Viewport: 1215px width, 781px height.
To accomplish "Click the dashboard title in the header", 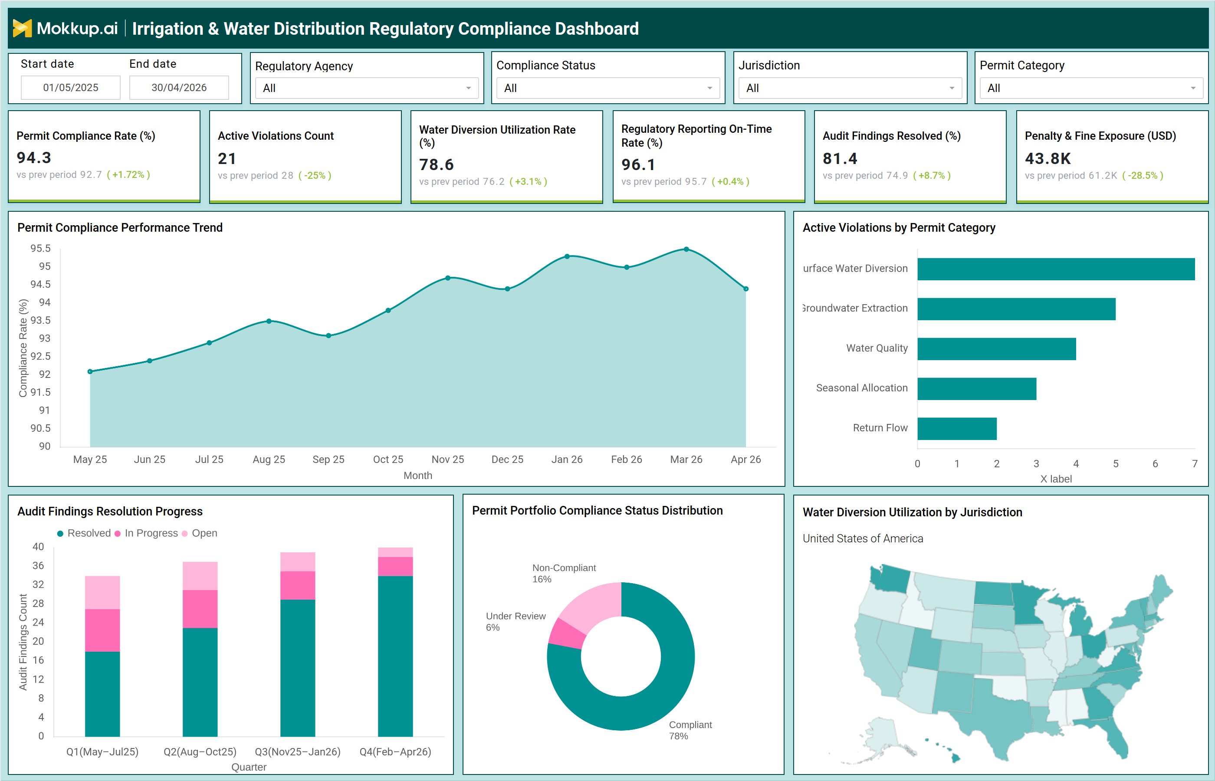I will [x=385, y=29].
